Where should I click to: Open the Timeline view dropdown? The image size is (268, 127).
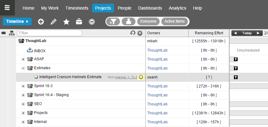coord(17,21)
